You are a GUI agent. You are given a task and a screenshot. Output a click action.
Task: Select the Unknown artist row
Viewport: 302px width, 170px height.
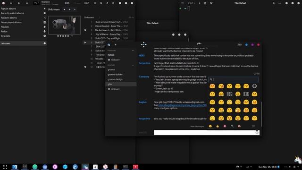23,43
